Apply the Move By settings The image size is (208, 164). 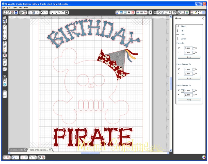189,57
